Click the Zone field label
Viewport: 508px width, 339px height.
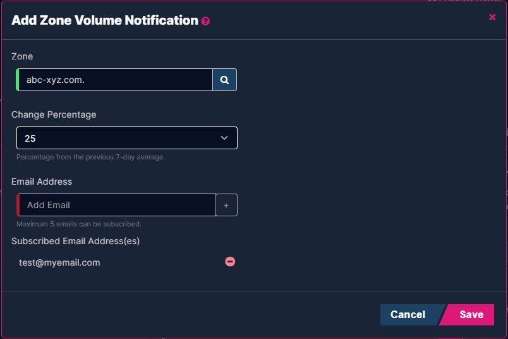point(22,56)
